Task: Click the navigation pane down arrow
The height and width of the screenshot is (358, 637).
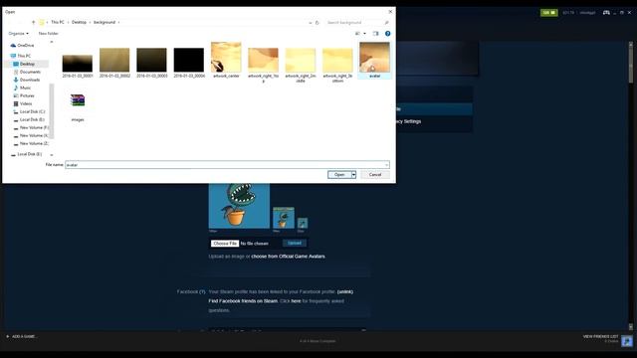Action: pos(51,155)
